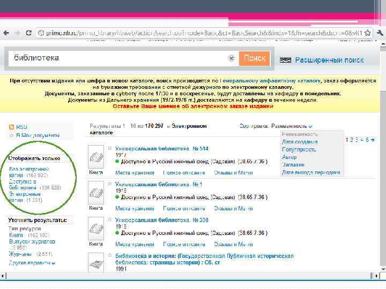The width and height of the screenshot is (386, 289).
Task: Click the horizontal scrollbar left arrow
Action: coord(2,276)
